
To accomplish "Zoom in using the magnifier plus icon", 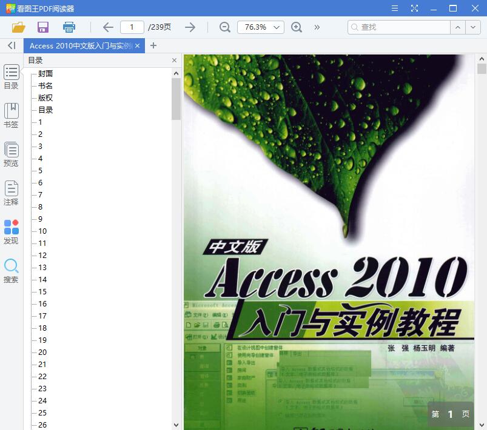I will 297,27.
